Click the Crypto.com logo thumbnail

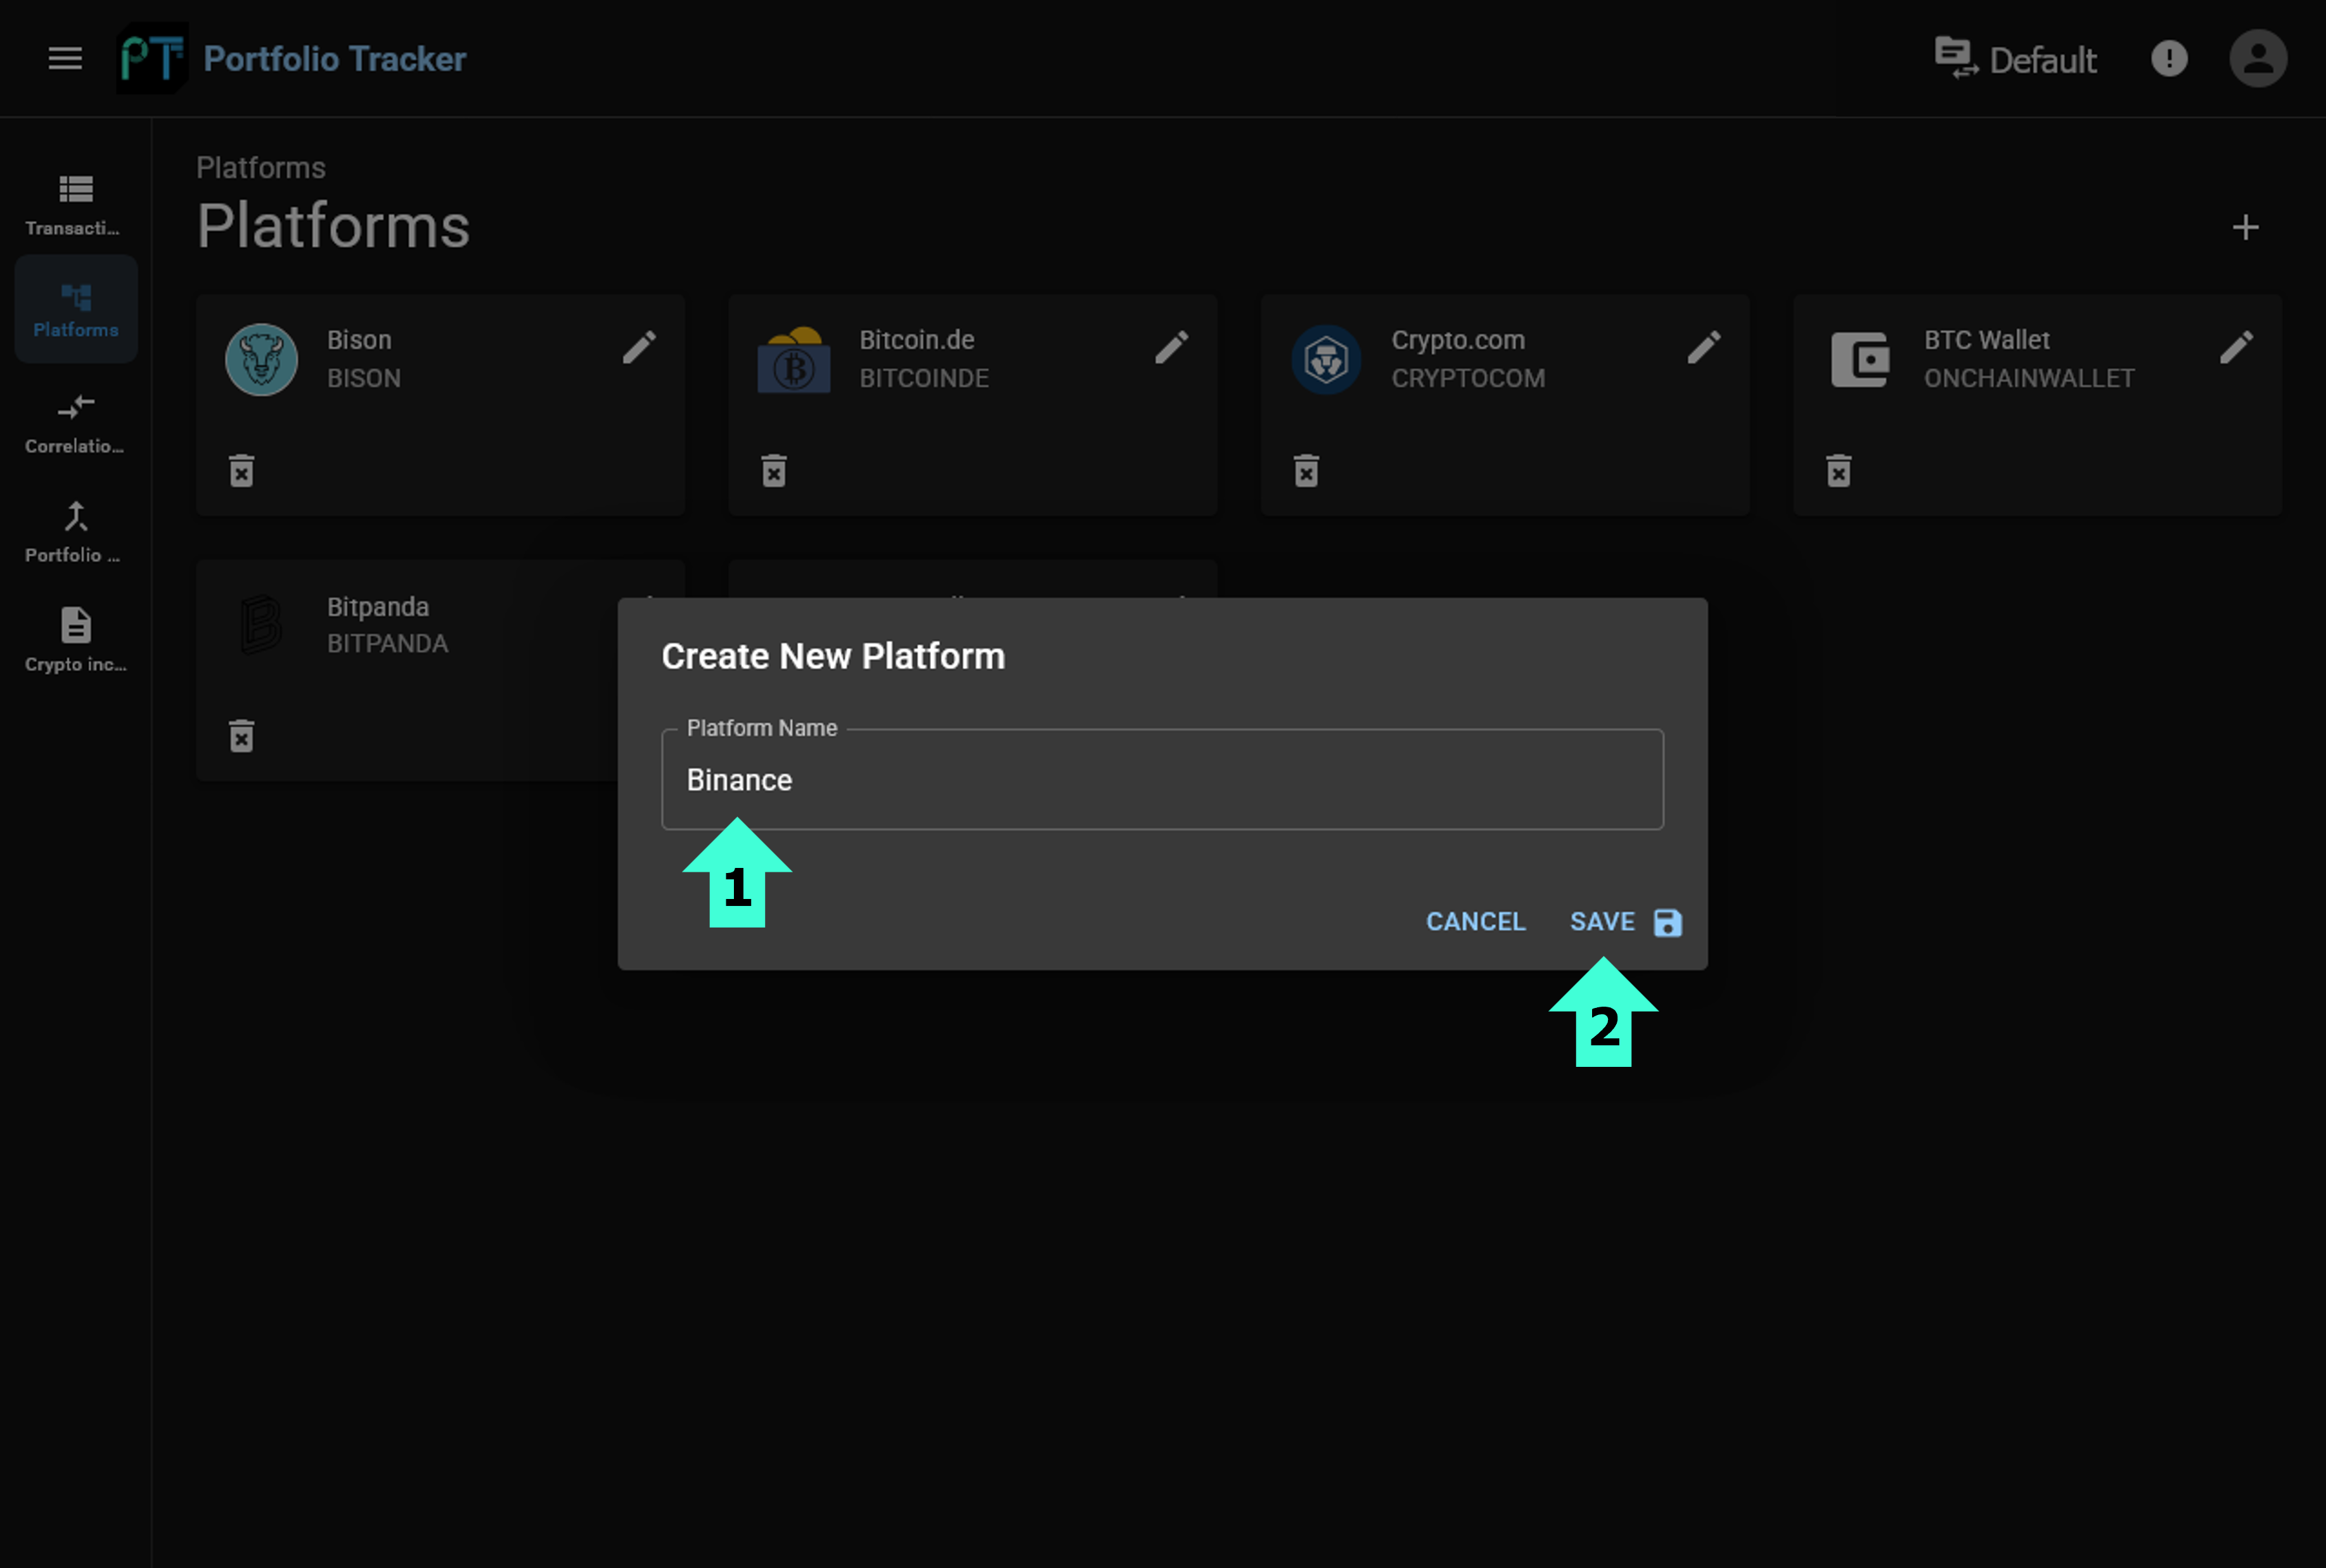pos(1326,359)
